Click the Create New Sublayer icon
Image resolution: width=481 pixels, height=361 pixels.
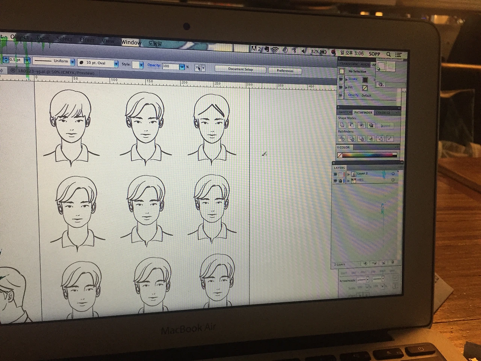coord(374,263)
